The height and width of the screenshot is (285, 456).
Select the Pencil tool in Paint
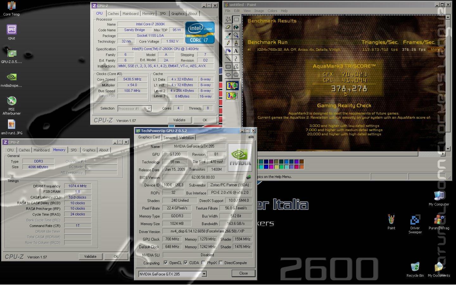(x=228, y=43)
